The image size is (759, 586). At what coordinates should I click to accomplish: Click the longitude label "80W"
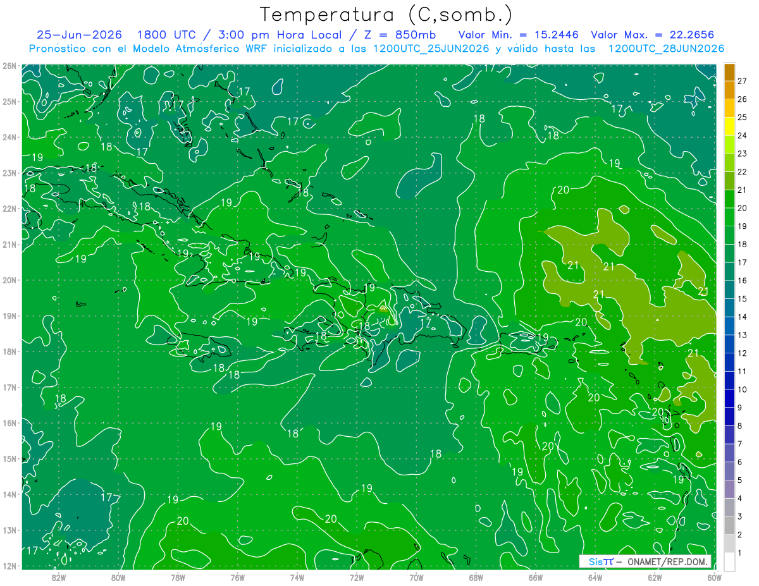(x=118, y=576)
